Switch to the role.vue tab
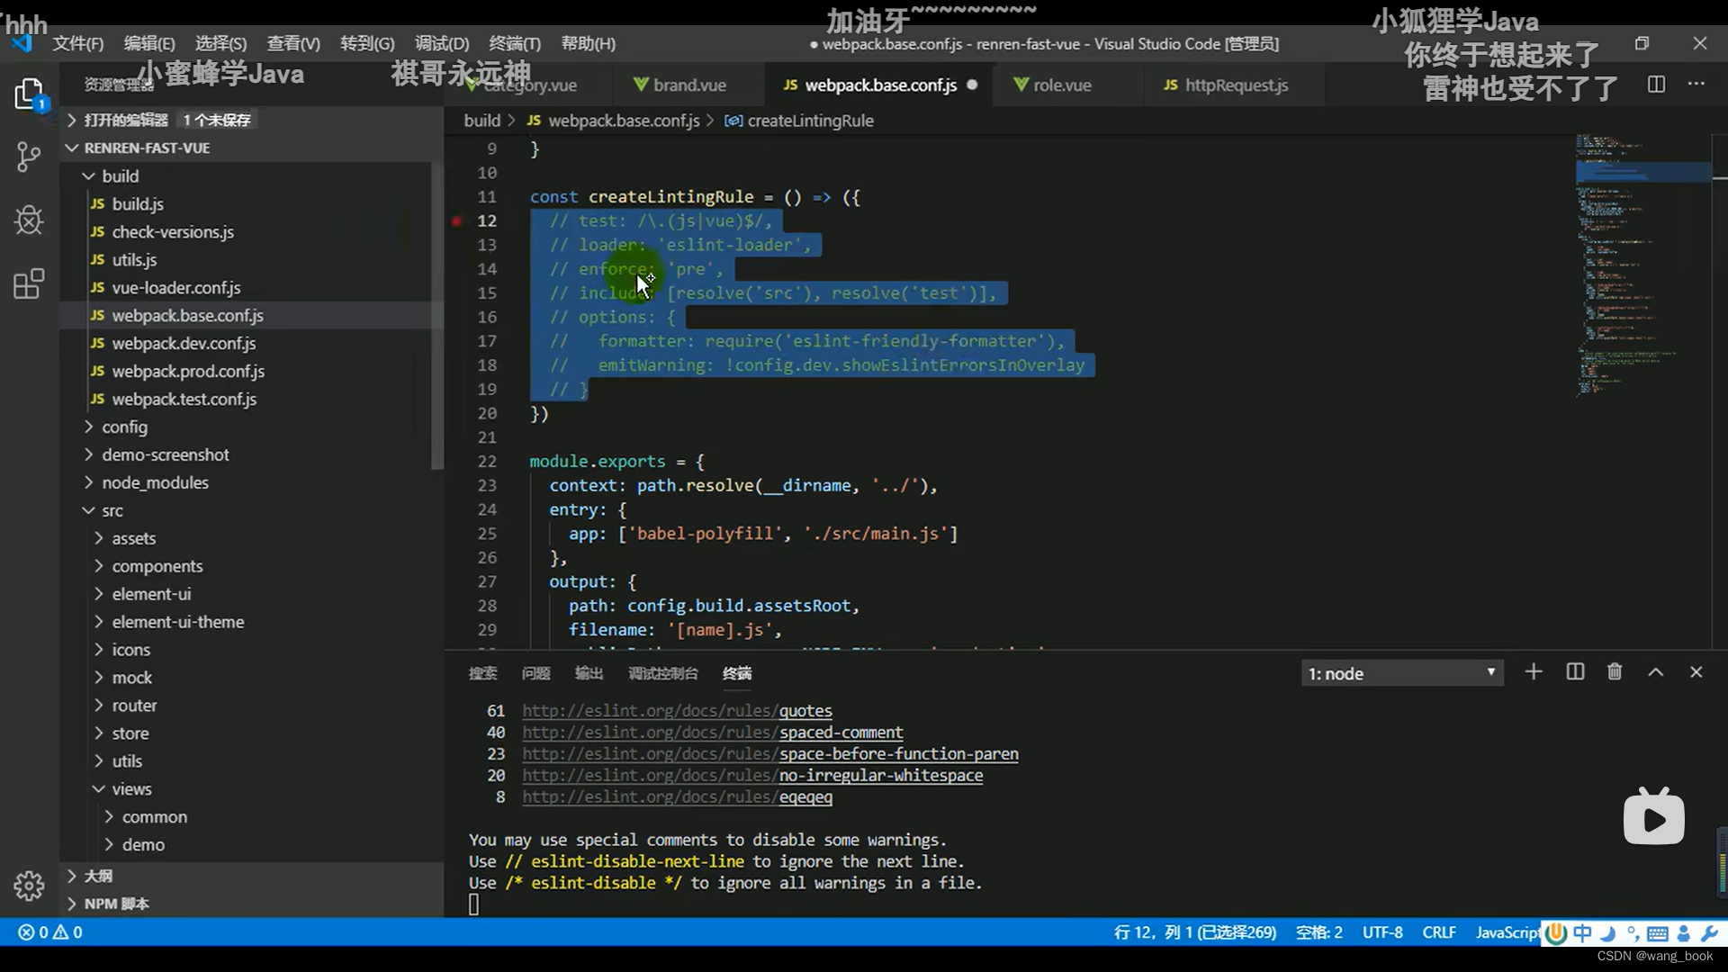This screenshot has width=1728, height=972. [x=1061, y=85]
